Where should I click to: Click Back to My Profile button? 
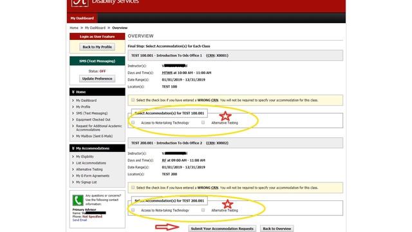click(x=97, y=47)
